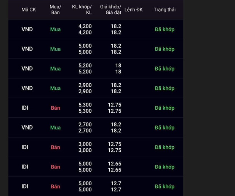Click VND ticker in the 2,900 row
The height and width of the screenshot is (196, 235).
coord(27,88)
